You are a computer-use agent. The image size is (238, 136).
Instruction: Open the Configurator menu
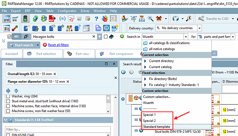point(67,11)
